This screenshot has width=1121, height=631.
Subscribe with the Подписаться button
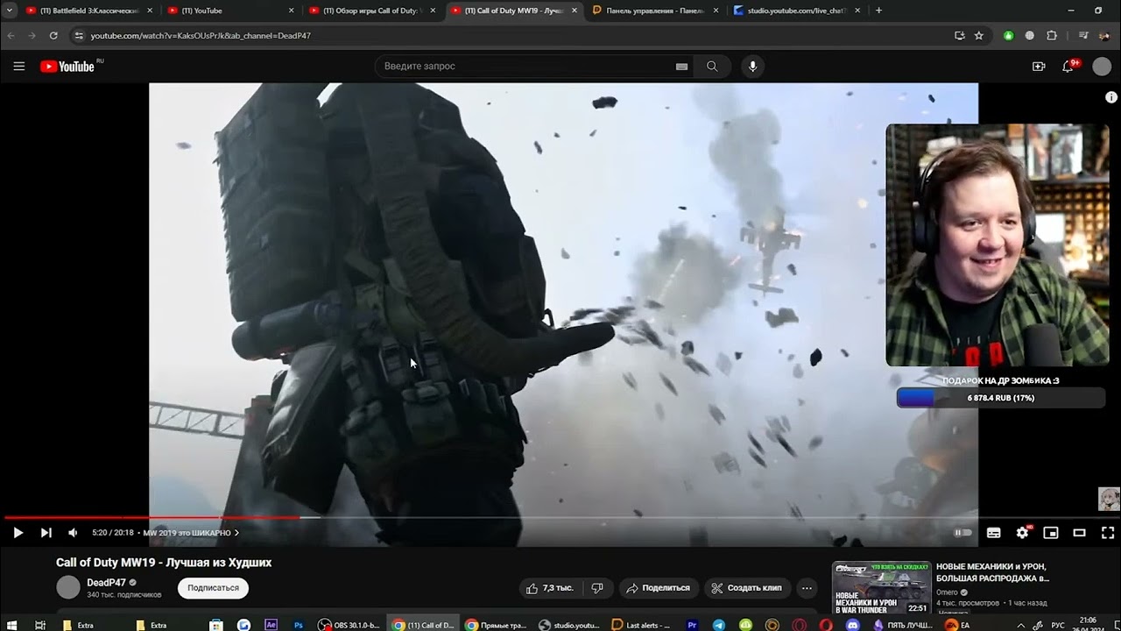click(x=213, y=588)
